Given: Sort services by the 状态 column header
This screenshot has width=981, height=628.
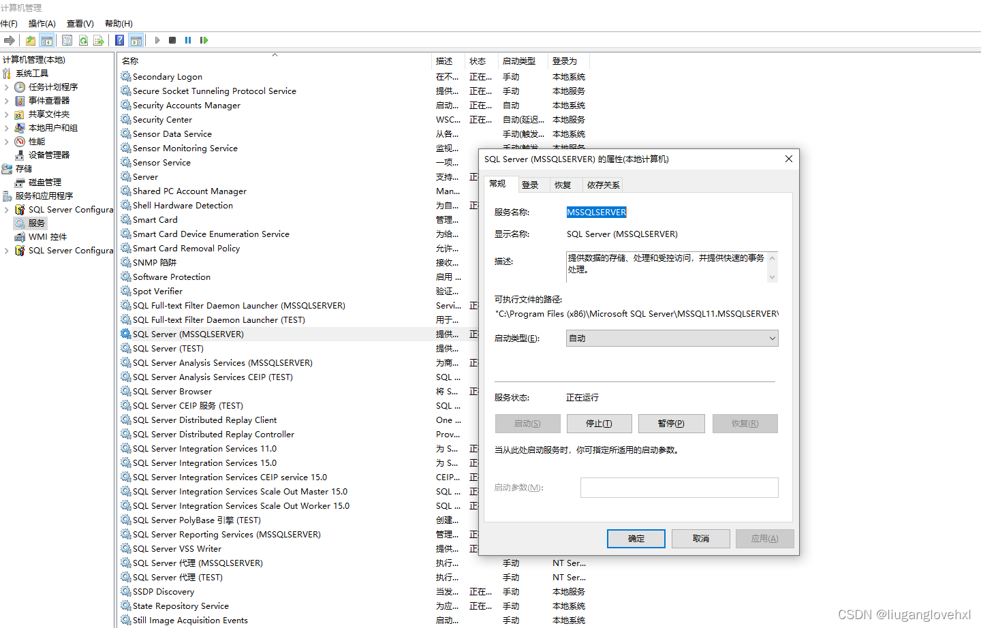Looking at the screenshot, I should point(482,61).
